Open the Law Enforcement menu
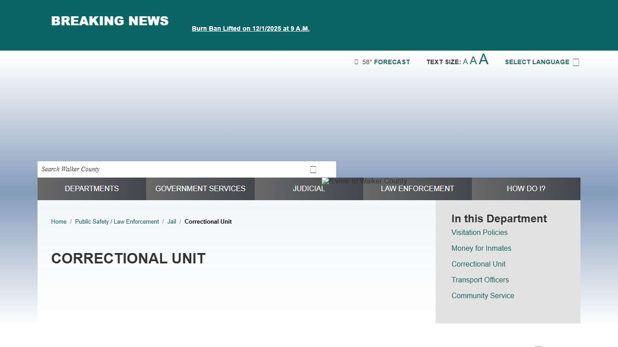This screenshot has width=618, height=347. pos(418,189)
